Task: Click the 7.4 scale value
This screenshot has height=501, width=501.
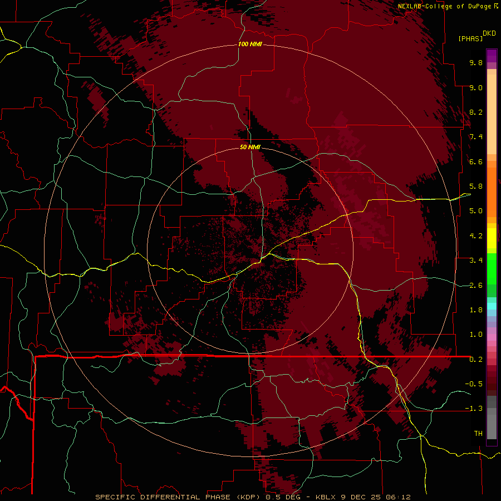Action: tap(476, 137)
